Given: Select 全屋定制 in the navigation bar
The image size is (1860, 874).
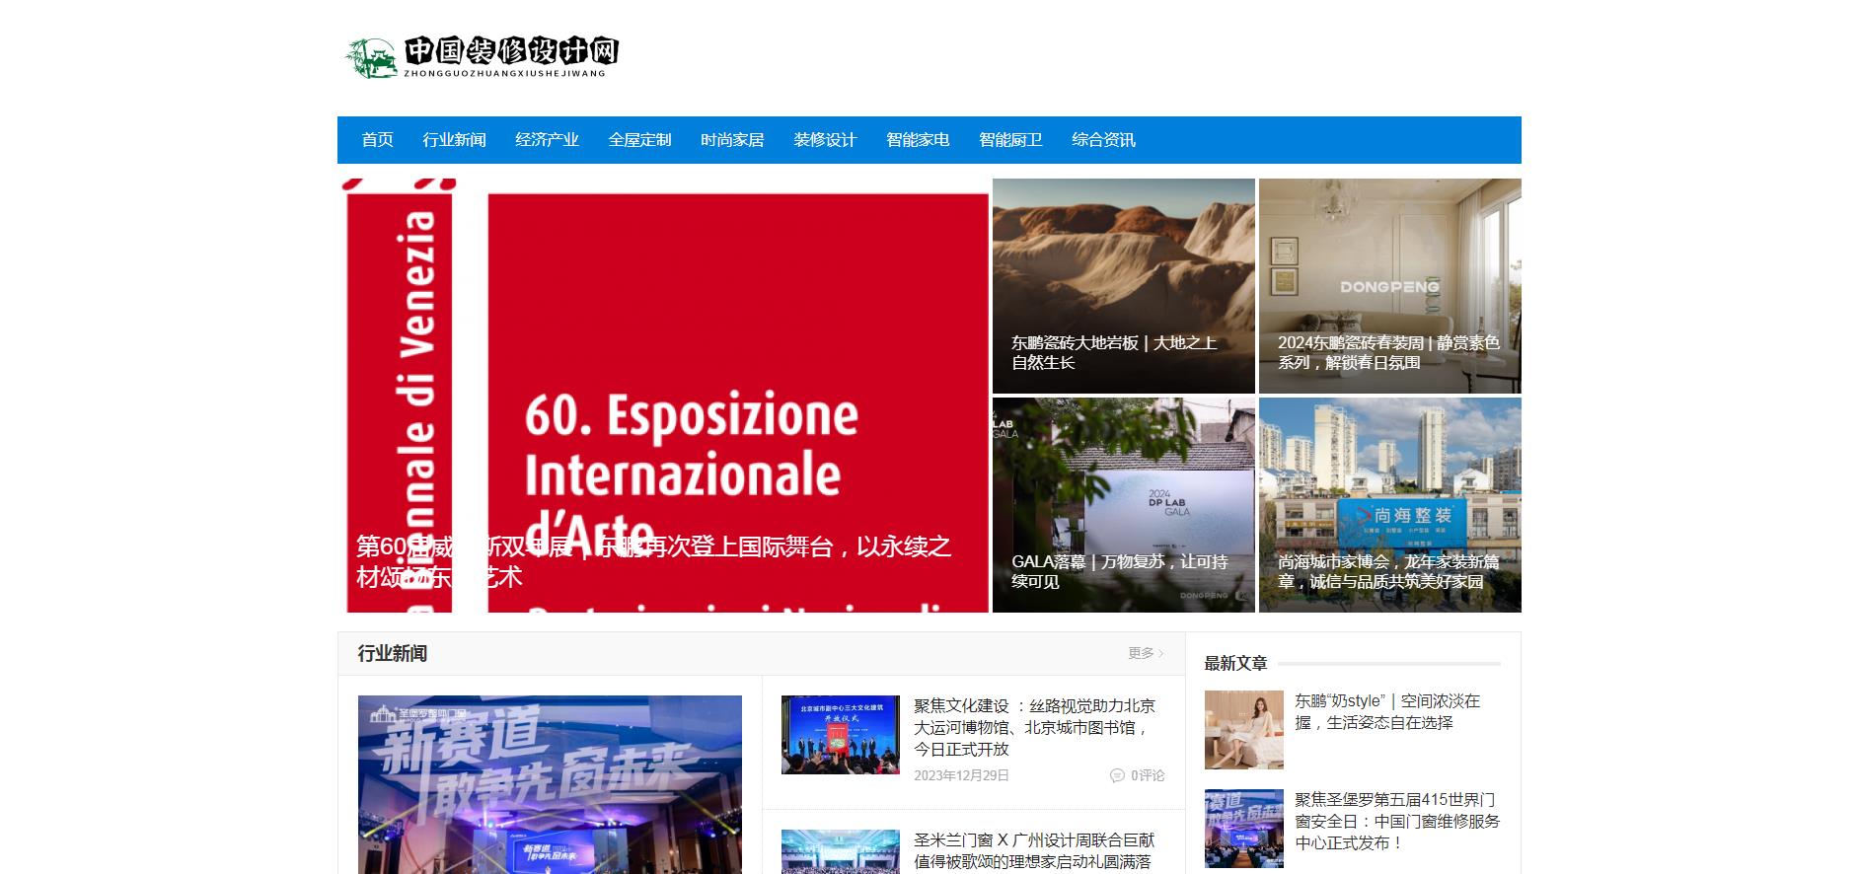Looking at the screenshot, I should click(x=639, y=140).
